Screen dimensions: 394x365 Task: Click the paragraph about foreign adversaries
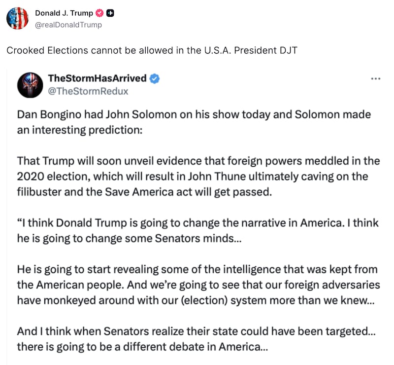click(x=197, y=285)
